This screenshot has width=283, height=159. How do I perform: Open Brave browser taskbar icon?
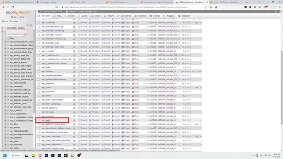(x=40, y=155)
